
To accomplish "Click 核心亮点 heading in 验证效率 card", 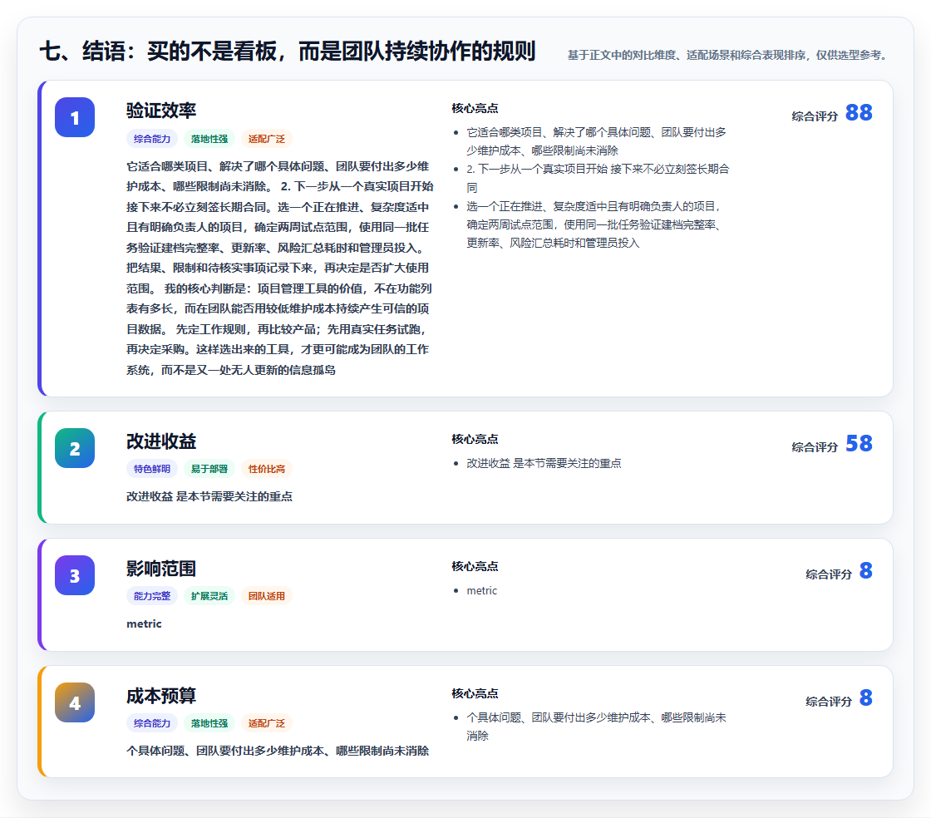I will (475, 108).
